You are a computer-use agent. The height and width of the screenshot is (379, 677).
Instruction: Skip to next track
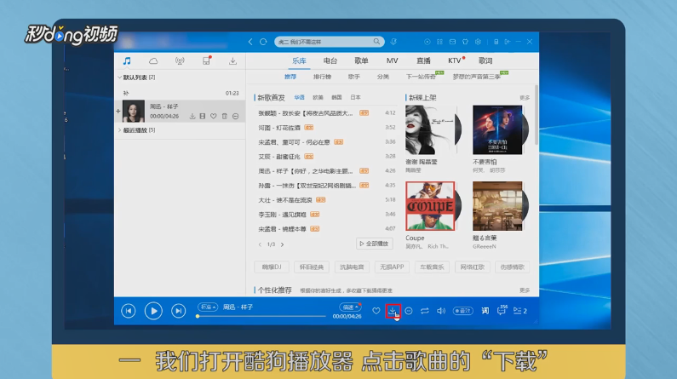[178, 311]
